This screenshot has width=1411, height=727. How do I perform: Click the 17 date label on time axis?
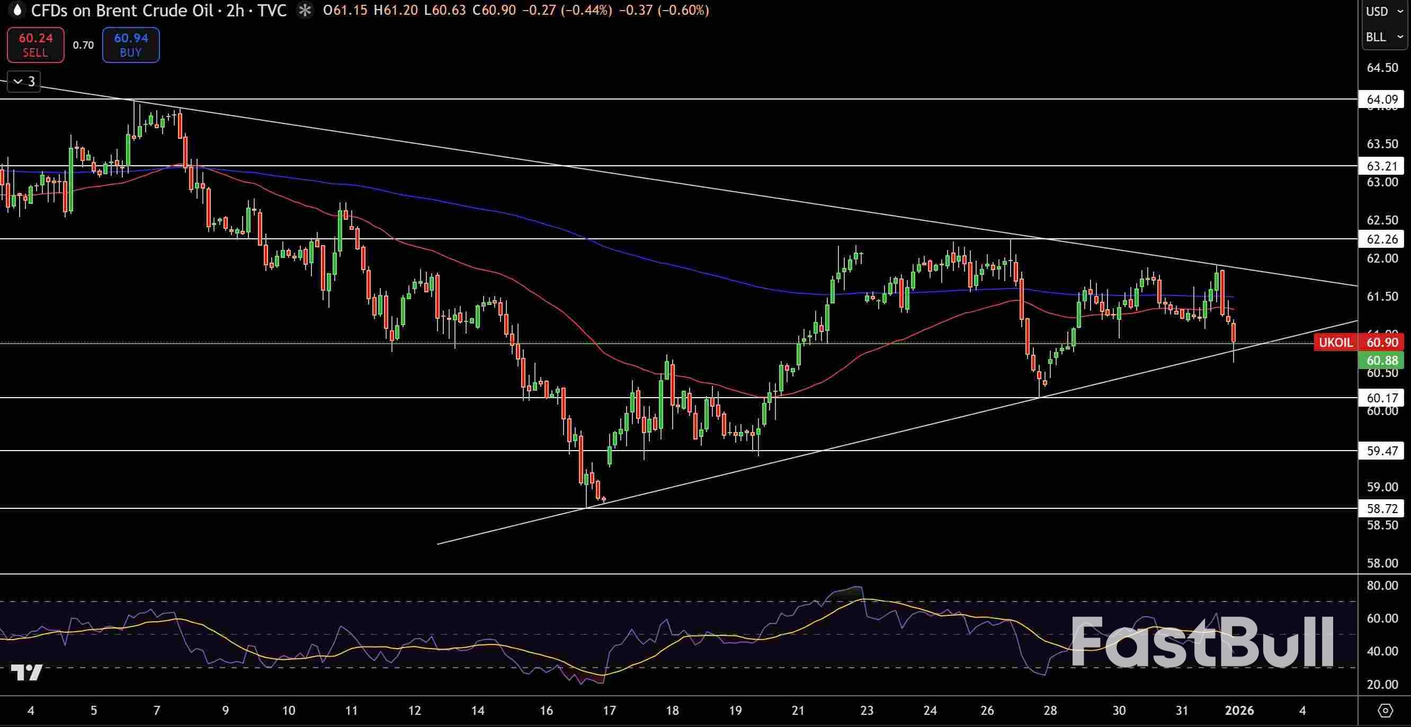pos(609,711)
